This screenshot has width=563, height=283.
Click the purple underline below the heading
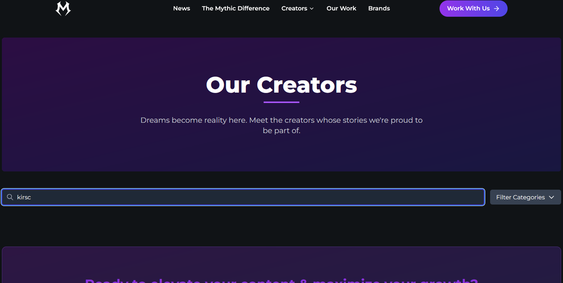click(x=281, y=102)
